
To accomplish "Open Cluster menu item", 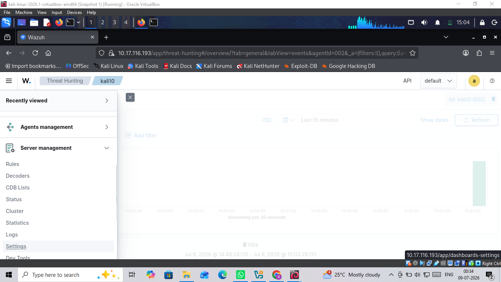I will 15,211.
